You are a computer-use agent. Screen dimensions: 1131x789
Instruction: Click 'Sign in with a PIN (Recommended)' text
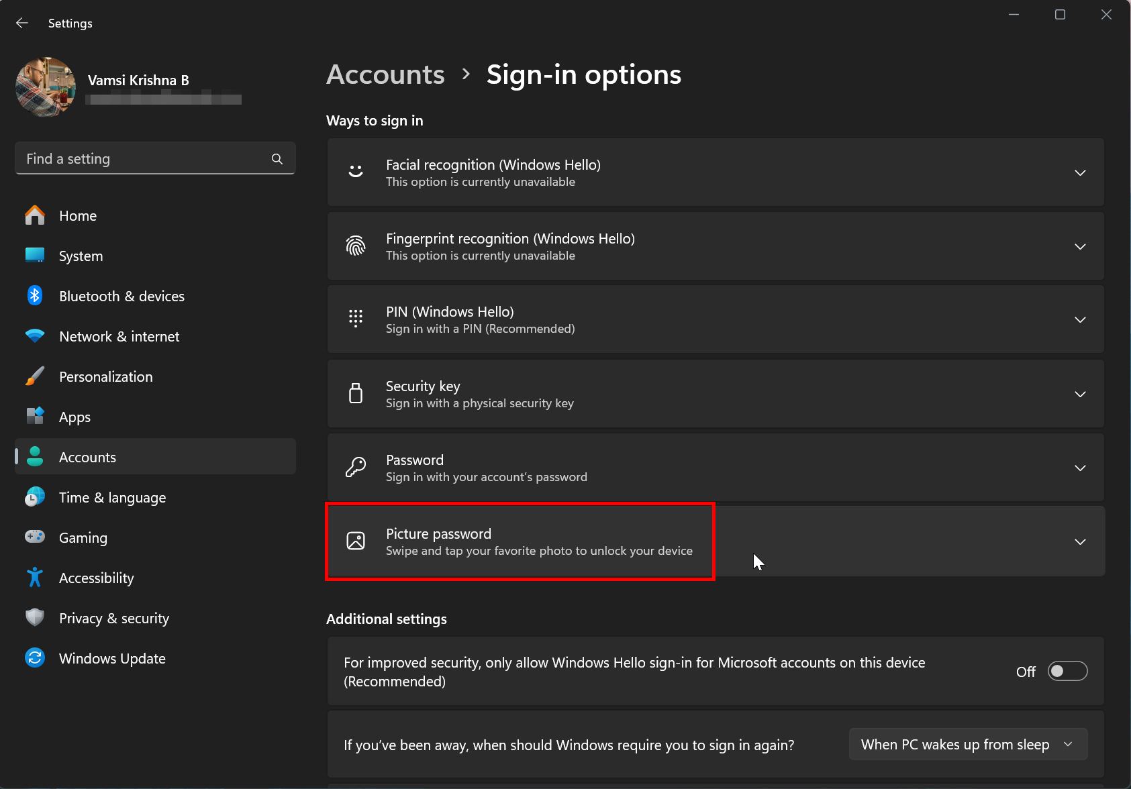(480, 329)
